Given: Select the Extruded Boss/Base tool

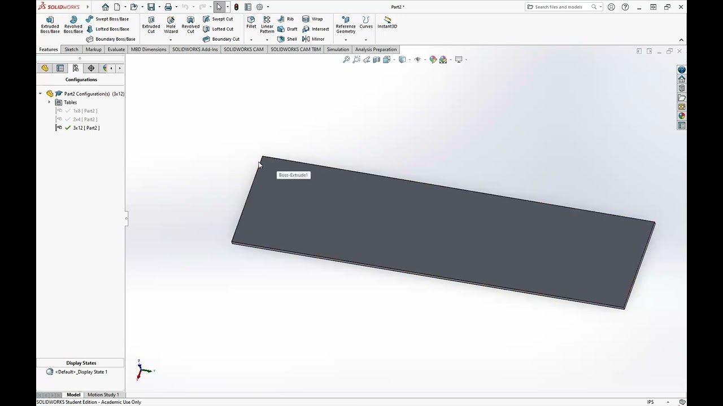Looking at the screenshot, I should 50,25.
